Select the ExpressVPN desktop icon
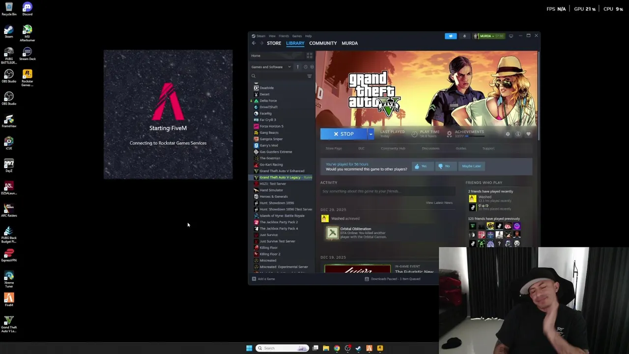This screenshot has width=629, height=354. tap(9, 255)
